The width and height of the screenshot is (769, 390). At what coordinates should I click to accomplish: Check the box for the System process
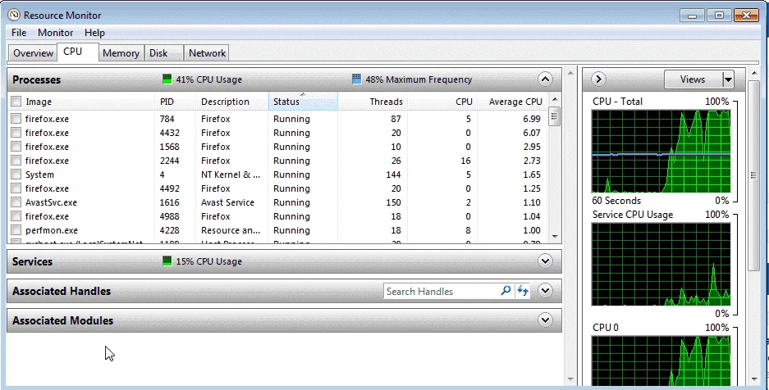pos(16,175)
